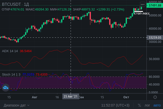Toggle авто auto-scale mode

[x=157, y=105]
